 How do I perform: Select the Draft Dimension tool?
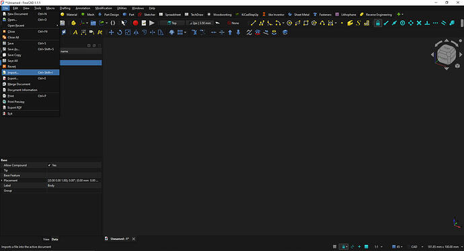83,32
